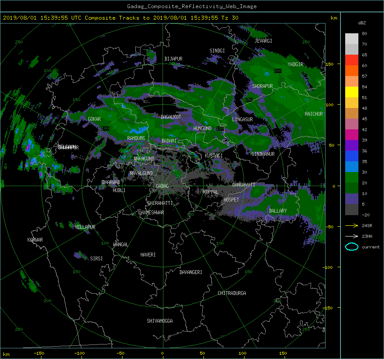Click the RAMDURG town label
The width and height of the screenshot is (384, 359).
(136, 138)
